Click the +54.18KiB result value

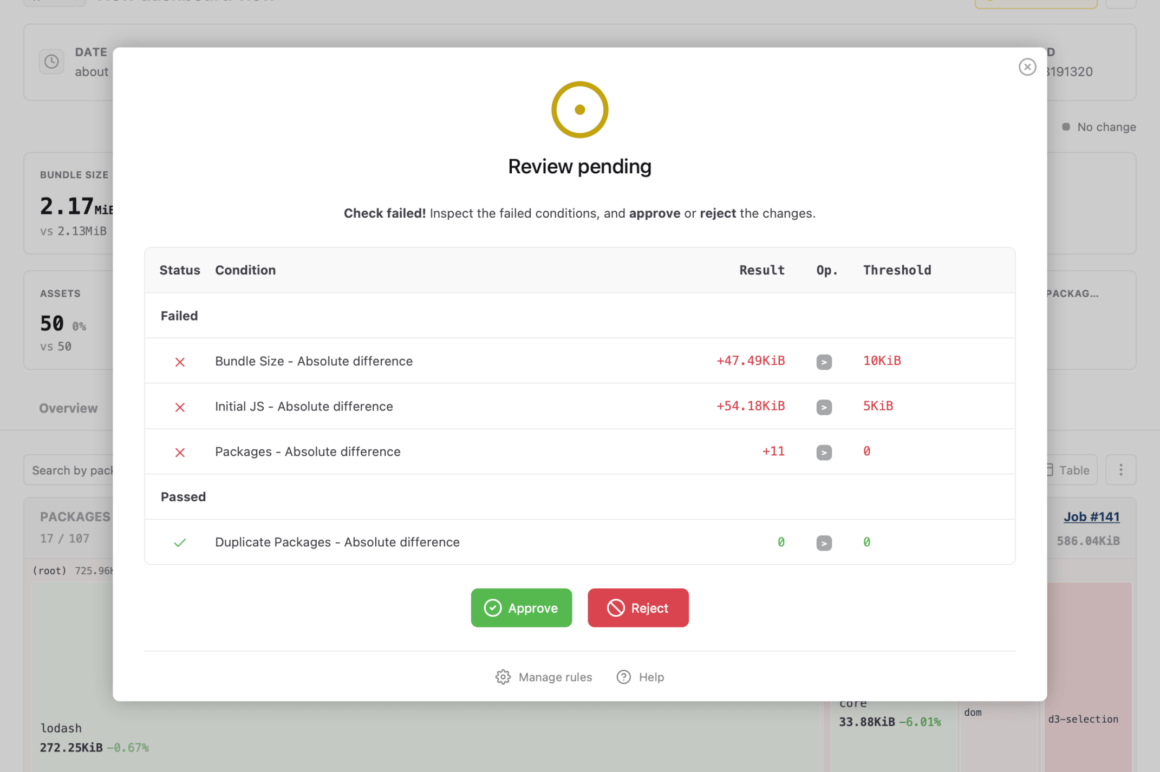(750, 406)
